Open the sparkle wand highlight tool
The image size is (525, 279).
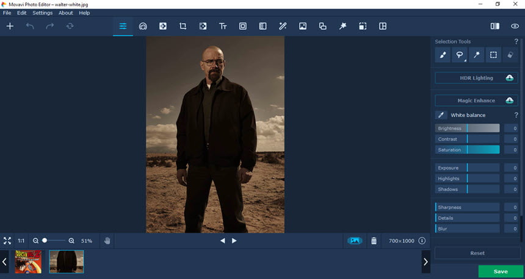(342, 26)
